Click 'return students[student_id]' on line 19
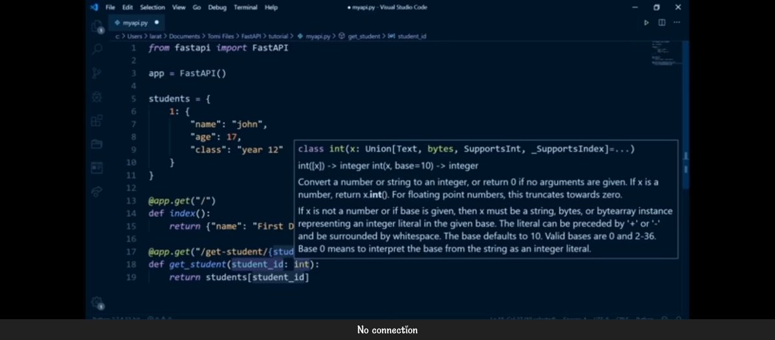This screenshot has width=775, height=340. click(239, 277)
